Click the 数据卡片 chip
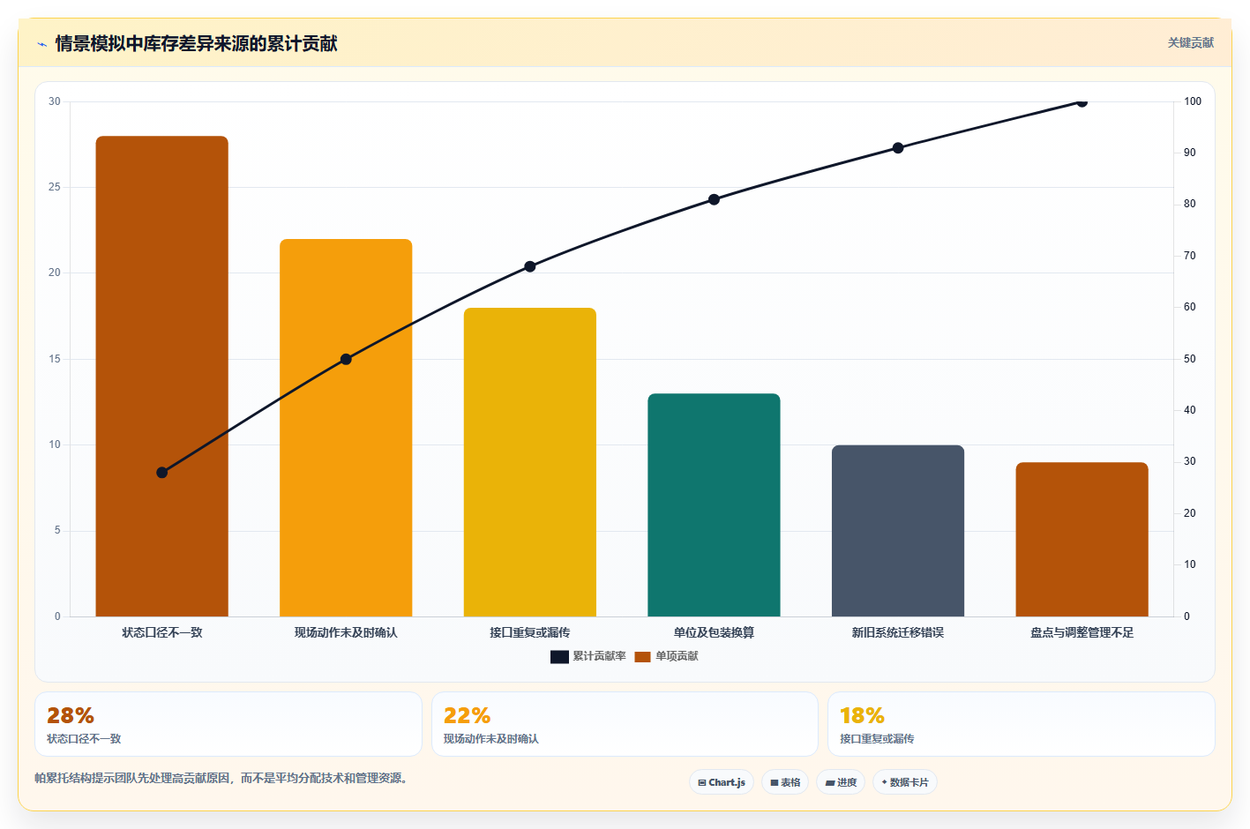Viewport: 1250px width, 829px height. pos(905,782)
